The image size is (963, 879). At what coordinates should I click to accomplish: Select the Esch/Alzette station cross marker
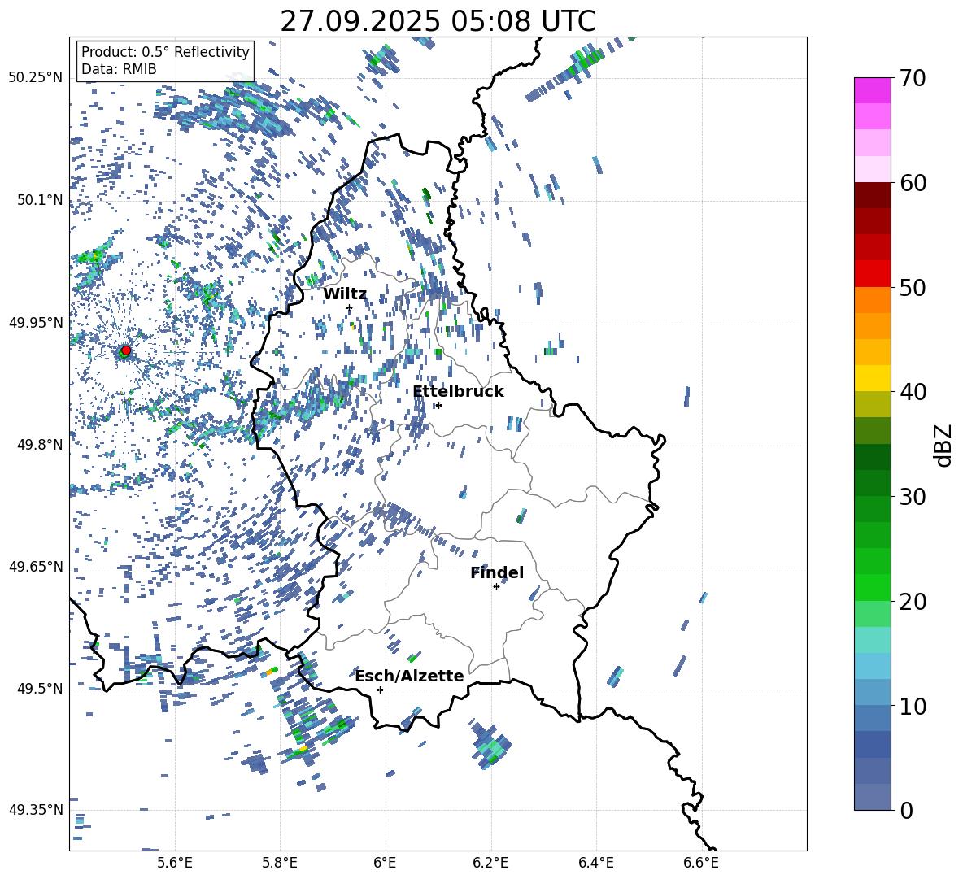[x=380, y=690]
